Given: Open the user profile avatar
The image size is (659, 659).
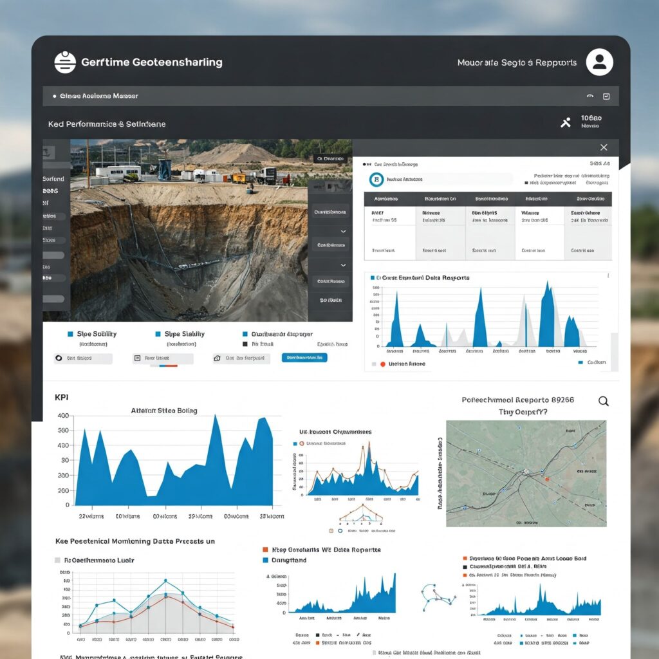Looking at the screenshot, I should tap(599, 62).
